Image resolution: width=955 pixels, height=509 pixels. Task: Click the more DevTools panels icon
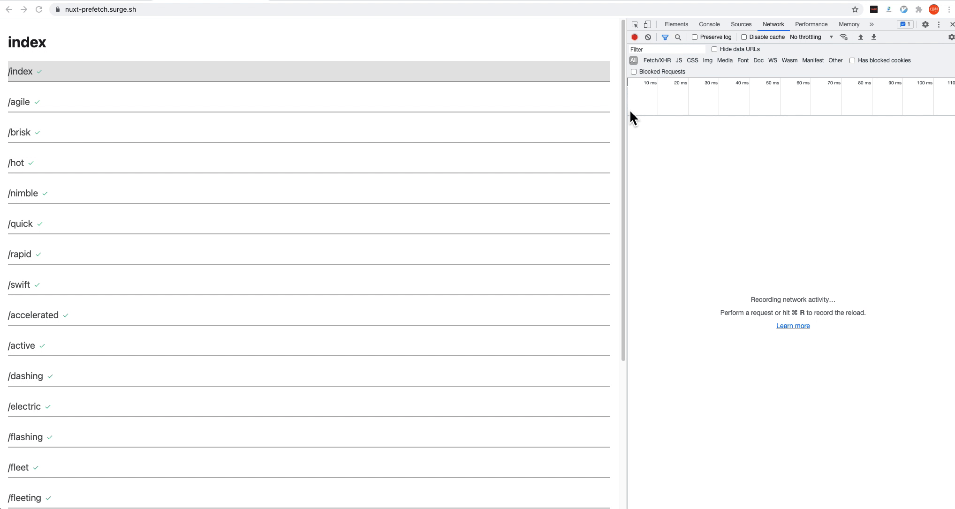(x=872, y=24)
